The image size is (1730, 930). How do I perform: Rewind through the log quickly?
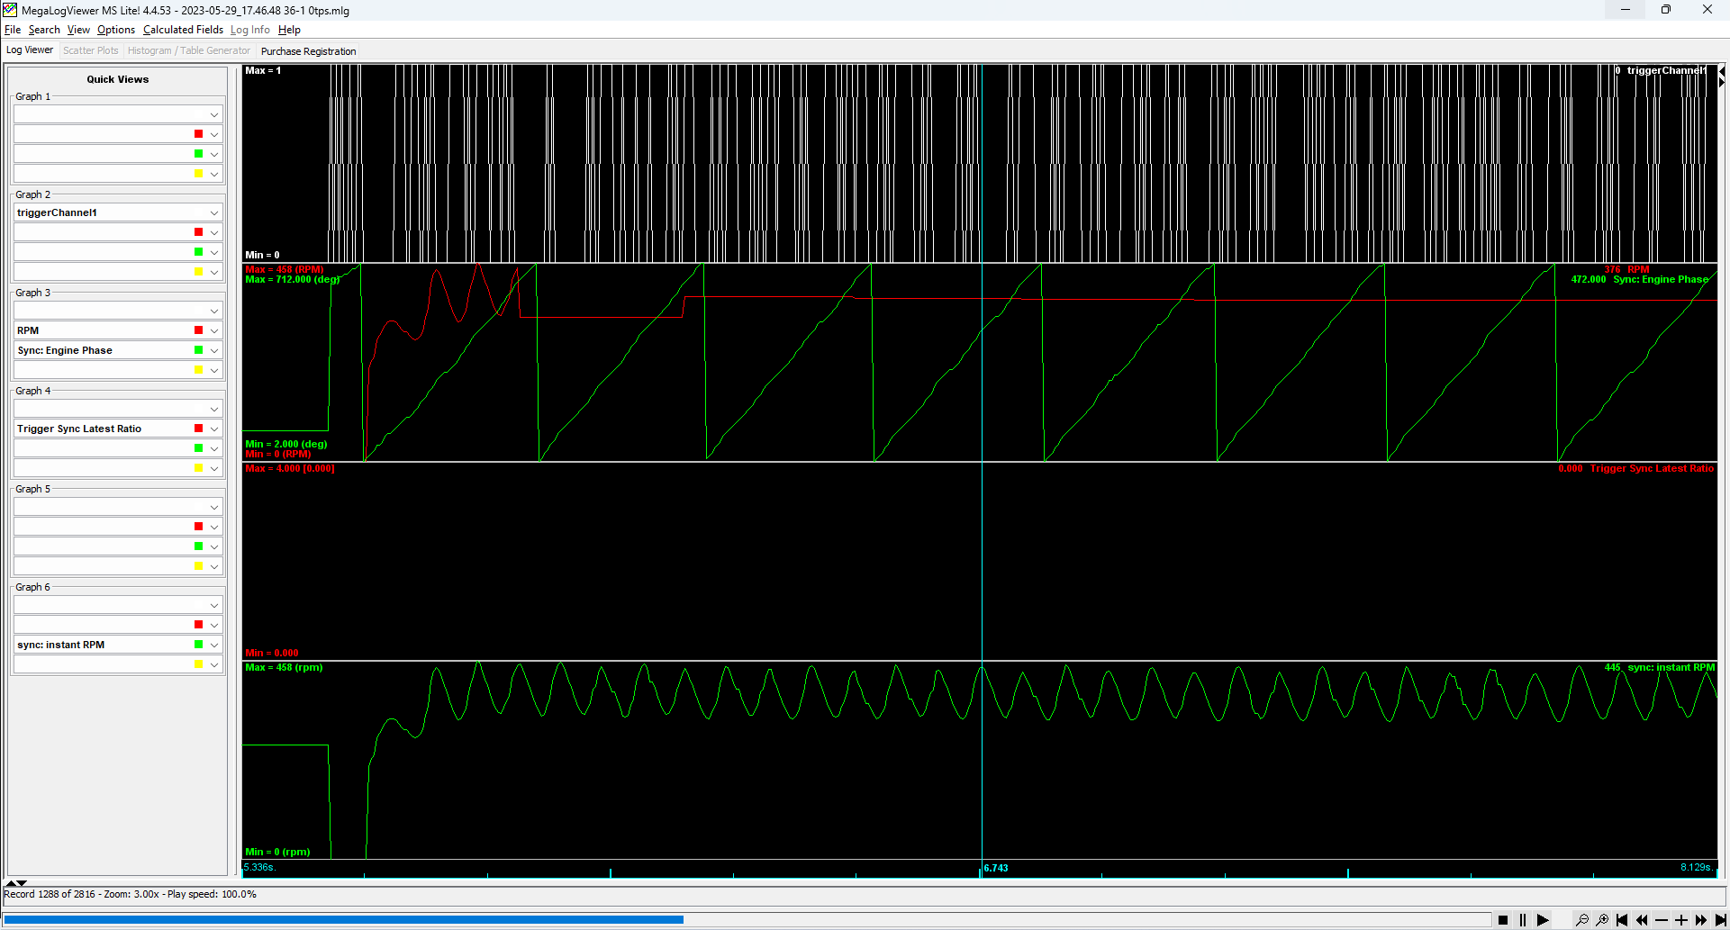click(1642, 919)
